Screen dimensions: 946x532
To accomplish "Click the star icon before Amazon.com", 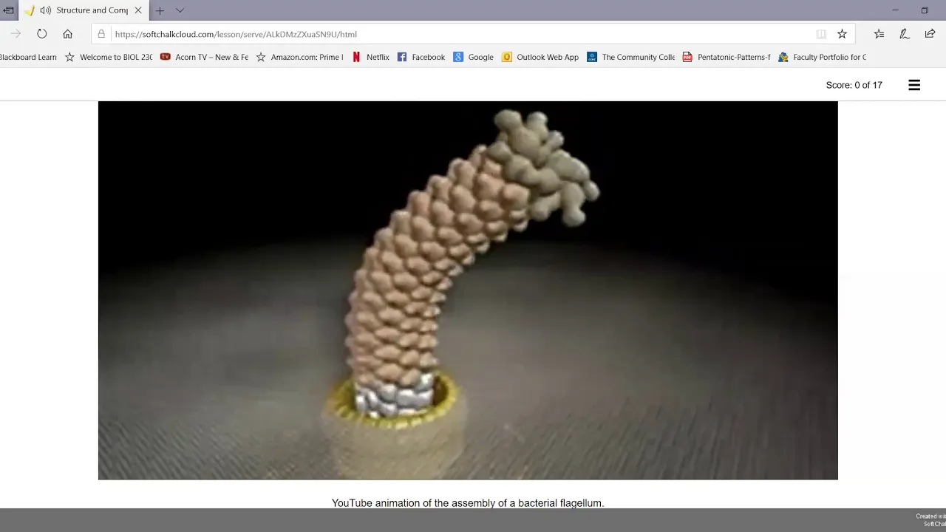I will tap(261, 57).
